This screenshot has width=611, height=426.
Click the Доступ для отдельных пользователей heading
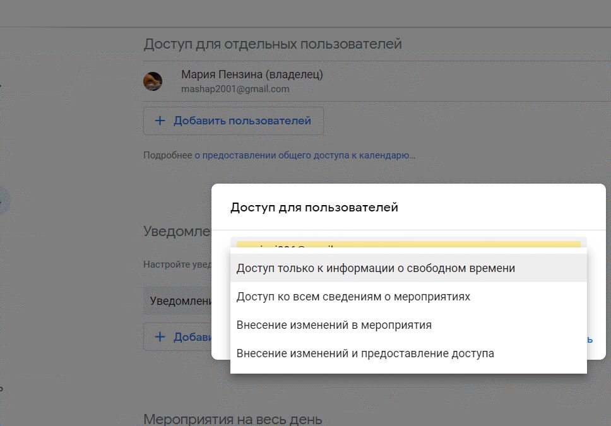(273, 44)
